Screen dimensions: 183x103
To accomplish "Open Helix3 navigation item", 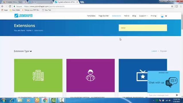I will 126,16.
